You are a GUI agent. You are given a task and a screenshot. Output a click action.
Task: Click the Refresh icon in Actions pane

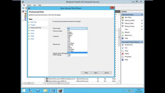[123, 32]
